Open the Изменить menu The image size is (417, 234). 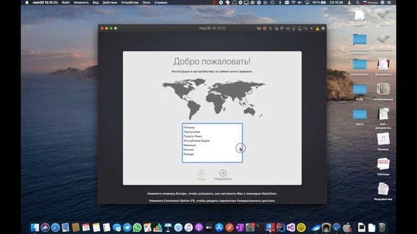pos(81,3)
